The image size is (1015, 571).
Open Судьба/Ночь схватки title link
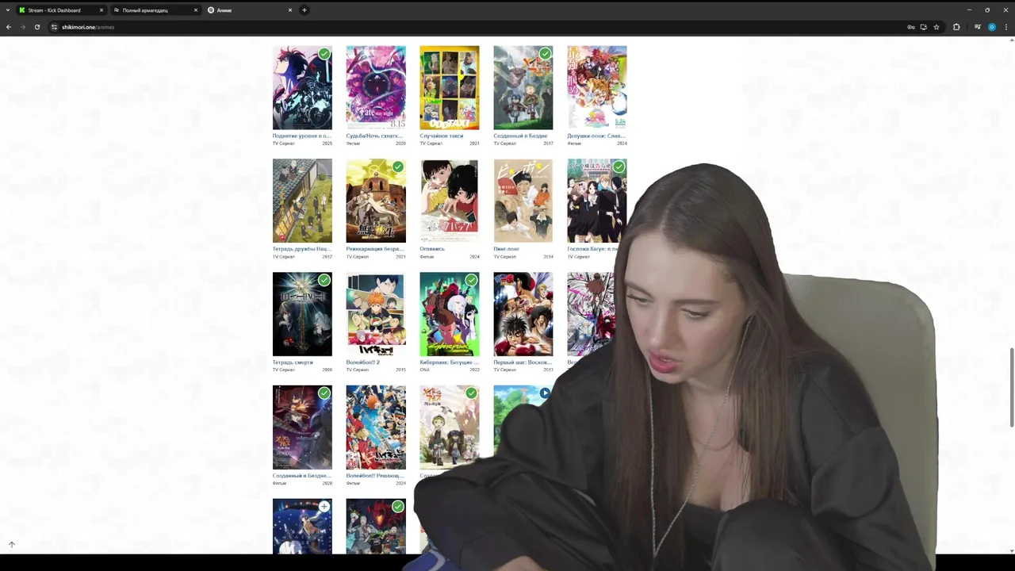[x=376, y=136]
